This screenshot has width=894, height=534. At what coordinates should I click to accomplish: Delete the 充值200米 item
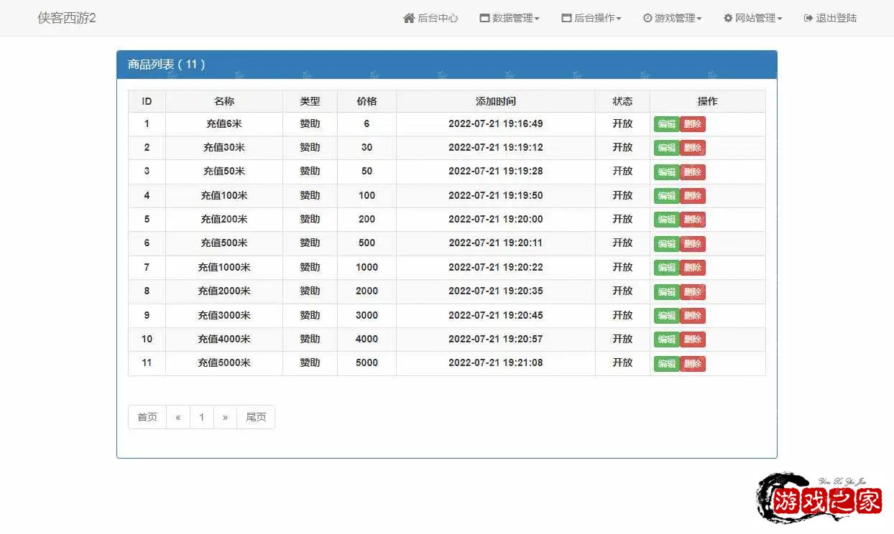click(x=693, y=220)
